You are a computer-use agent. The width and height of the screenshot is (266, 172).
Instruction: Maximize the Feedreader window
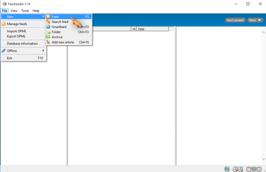click(x=248, y=4)
